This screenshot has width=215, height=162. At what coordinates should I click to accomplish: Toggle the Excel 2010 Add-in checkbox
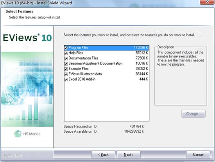click(x=66, y=79)
